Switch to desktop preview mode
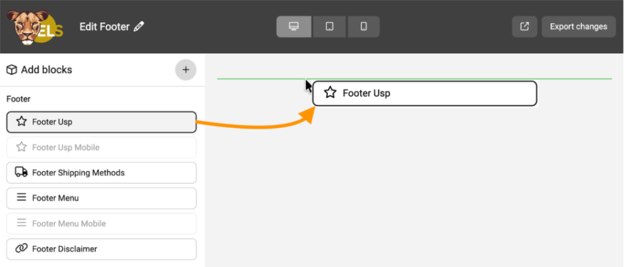The height and width of the screenshot is (267, 624). coord(294,27)
